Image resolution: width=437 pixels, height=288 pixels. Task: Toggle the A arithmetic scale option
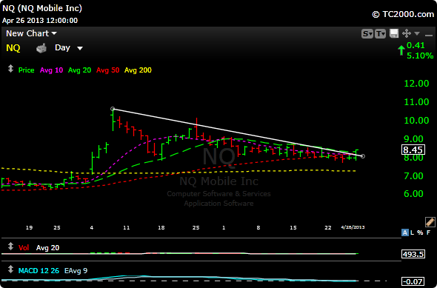pos(404,232)
